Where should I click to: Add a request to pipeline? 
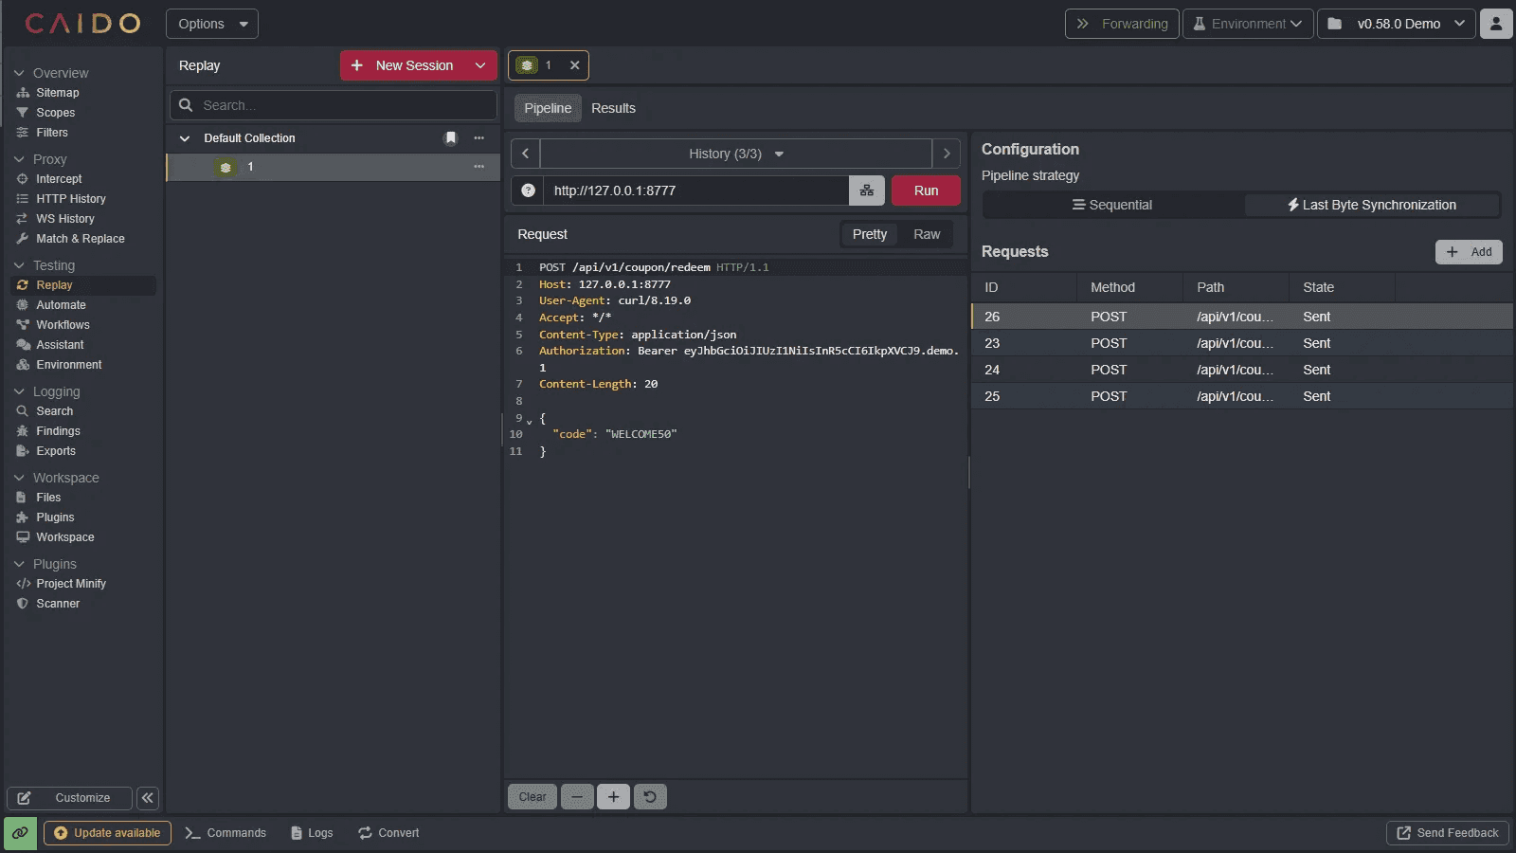tap(1469, 252)
